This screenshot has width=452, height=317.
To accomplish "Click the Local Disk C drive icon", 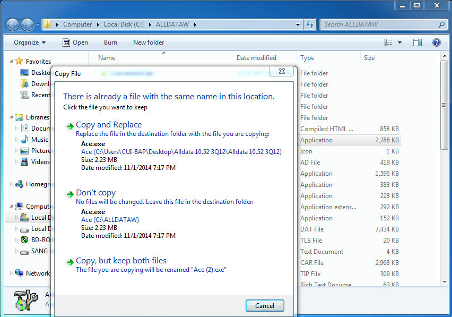I will tap(24, 218).
